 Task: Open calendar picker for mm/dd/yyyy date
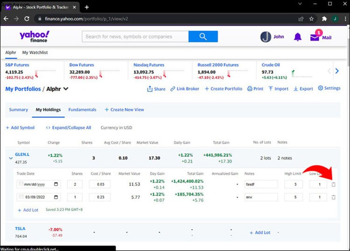56,184
